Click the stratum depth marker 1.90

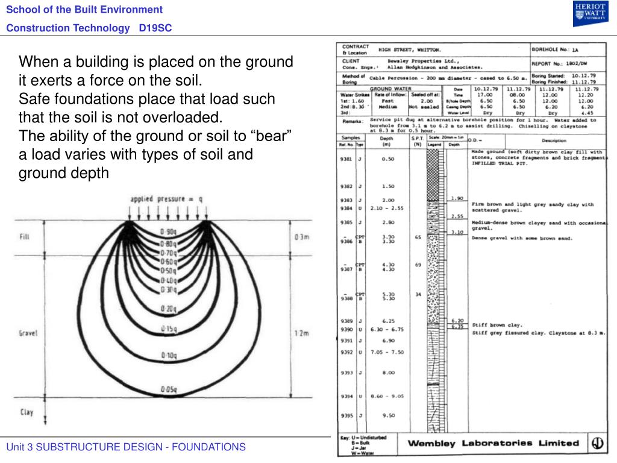point(457,198)
